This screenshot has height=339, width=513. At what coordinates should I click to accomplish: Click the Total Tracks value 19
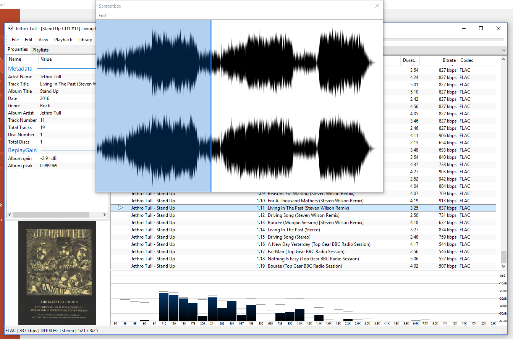tap(42, 128)
